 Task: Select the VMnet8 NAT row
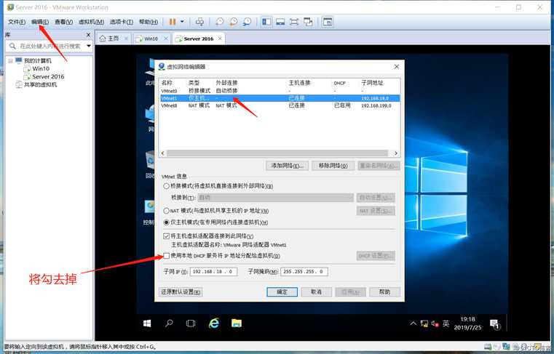[280, 105]
